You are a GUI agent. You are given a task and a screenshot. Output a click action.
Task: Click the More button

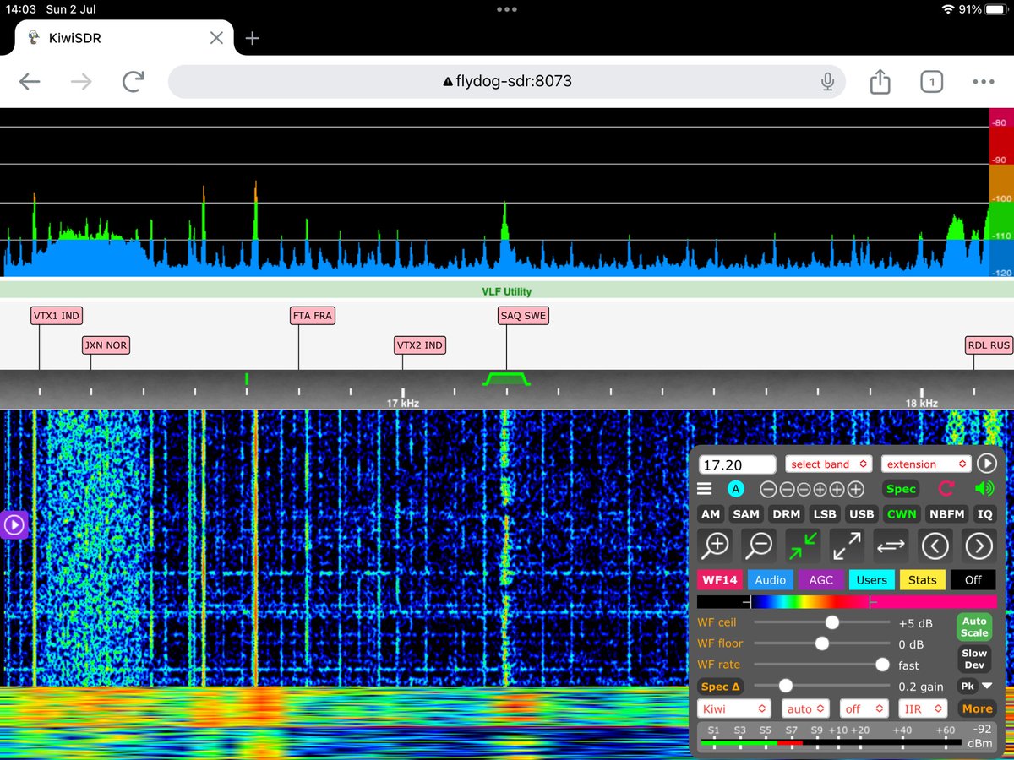pyautogui.click(x=977, y=709)
